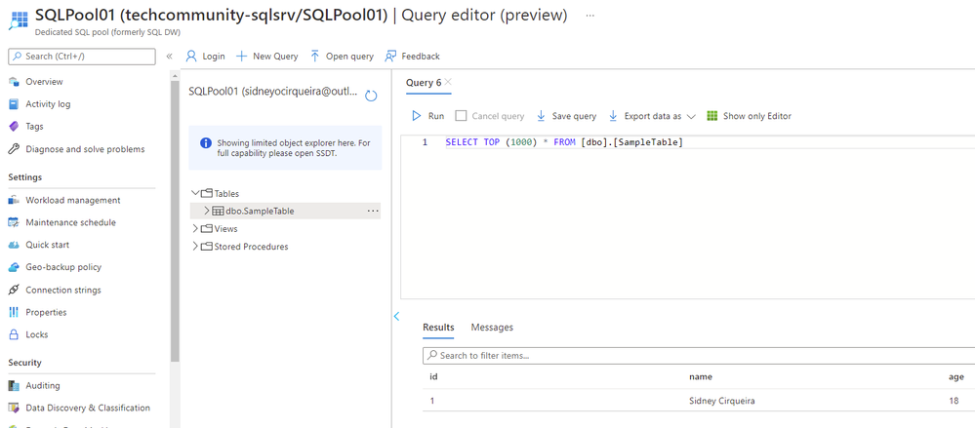
Task: Collapse the sidebar with double chevron
Action: pyautogui.click(x=169, y=56)
